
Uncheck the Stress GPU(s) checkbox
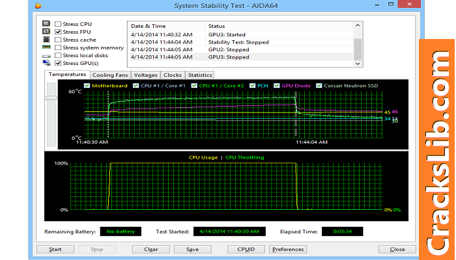coord(58,63)
